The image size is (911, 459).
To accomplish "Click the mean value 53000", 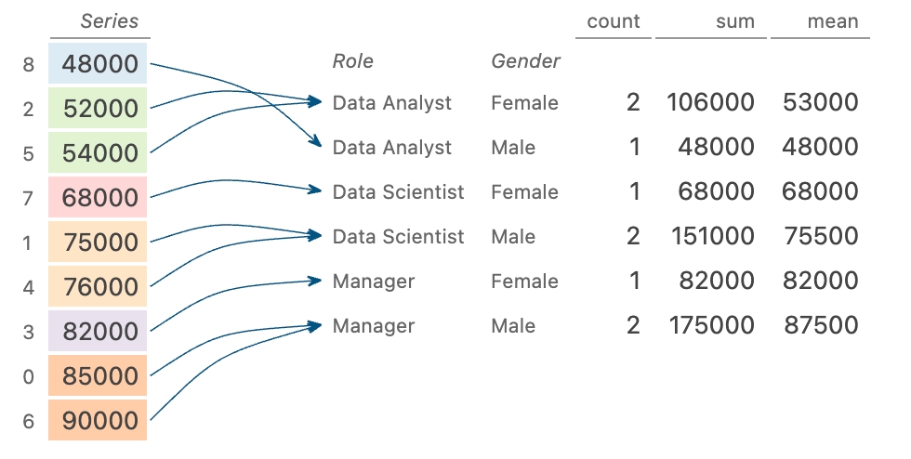I will (820, 102).
